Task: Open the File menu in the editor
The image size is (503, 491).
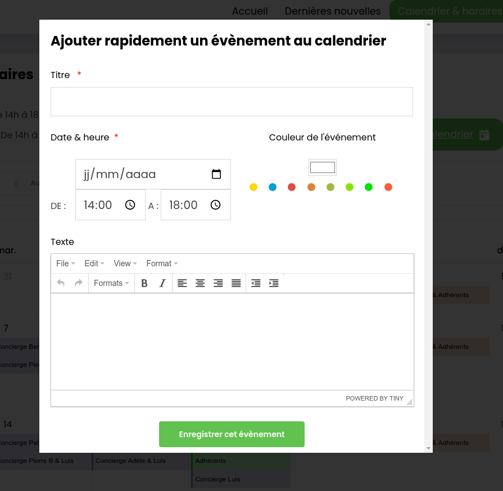Action: [x=65, y=263]
